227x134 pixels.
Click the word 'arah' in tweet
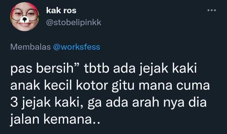pos(146,102)
